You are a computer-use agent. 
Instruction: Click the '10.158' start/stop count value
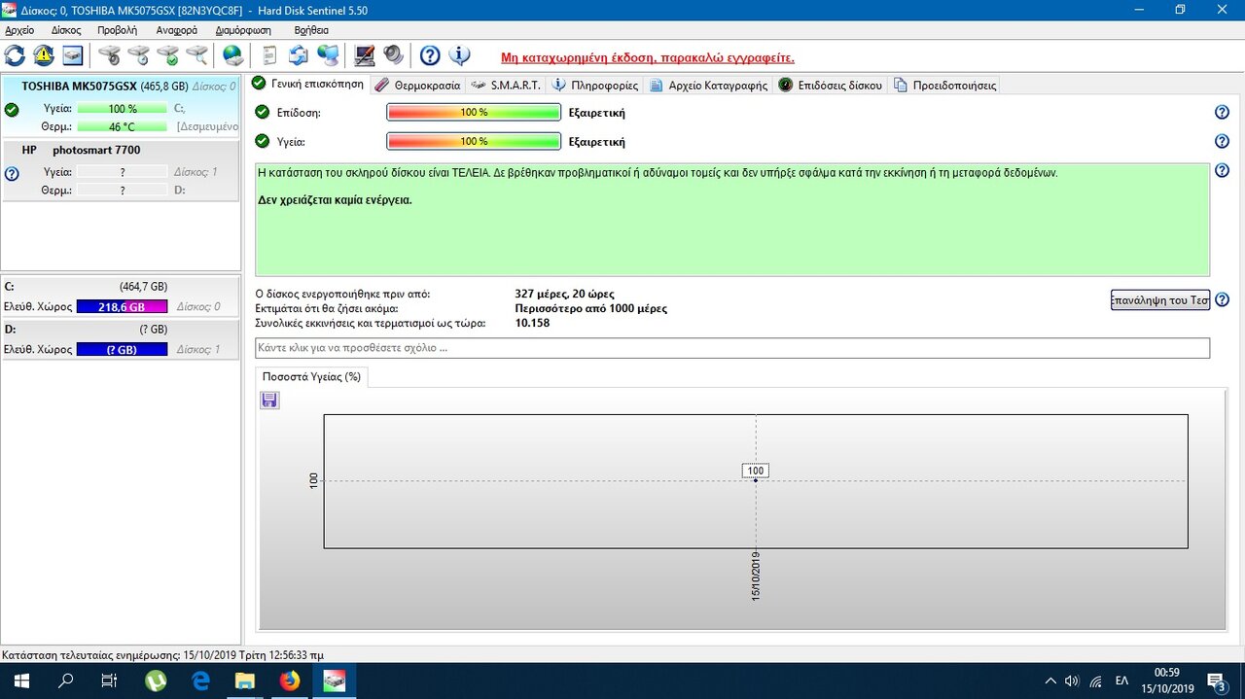coord(532,323)
